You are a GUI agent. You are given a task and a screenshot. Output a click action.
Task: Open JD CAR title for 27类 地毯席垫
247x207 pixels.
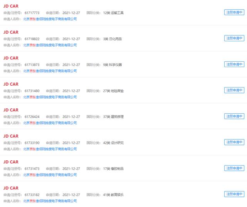pyautogui.click(x=11, y=84)
